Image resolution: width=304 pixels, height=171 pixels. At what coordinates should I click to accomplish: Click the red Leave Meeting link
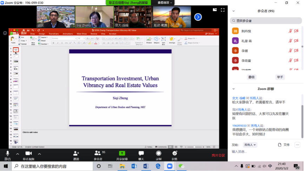point(218,155)
